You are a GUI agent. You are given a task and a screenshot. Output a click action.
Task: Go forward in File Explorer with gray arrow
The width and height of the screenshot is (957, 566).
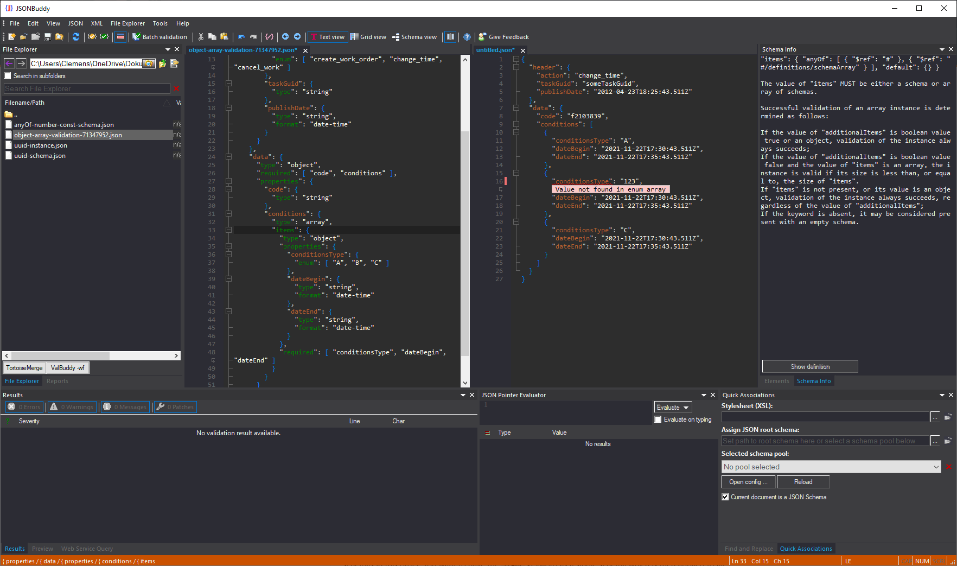[x=21, y=63]
